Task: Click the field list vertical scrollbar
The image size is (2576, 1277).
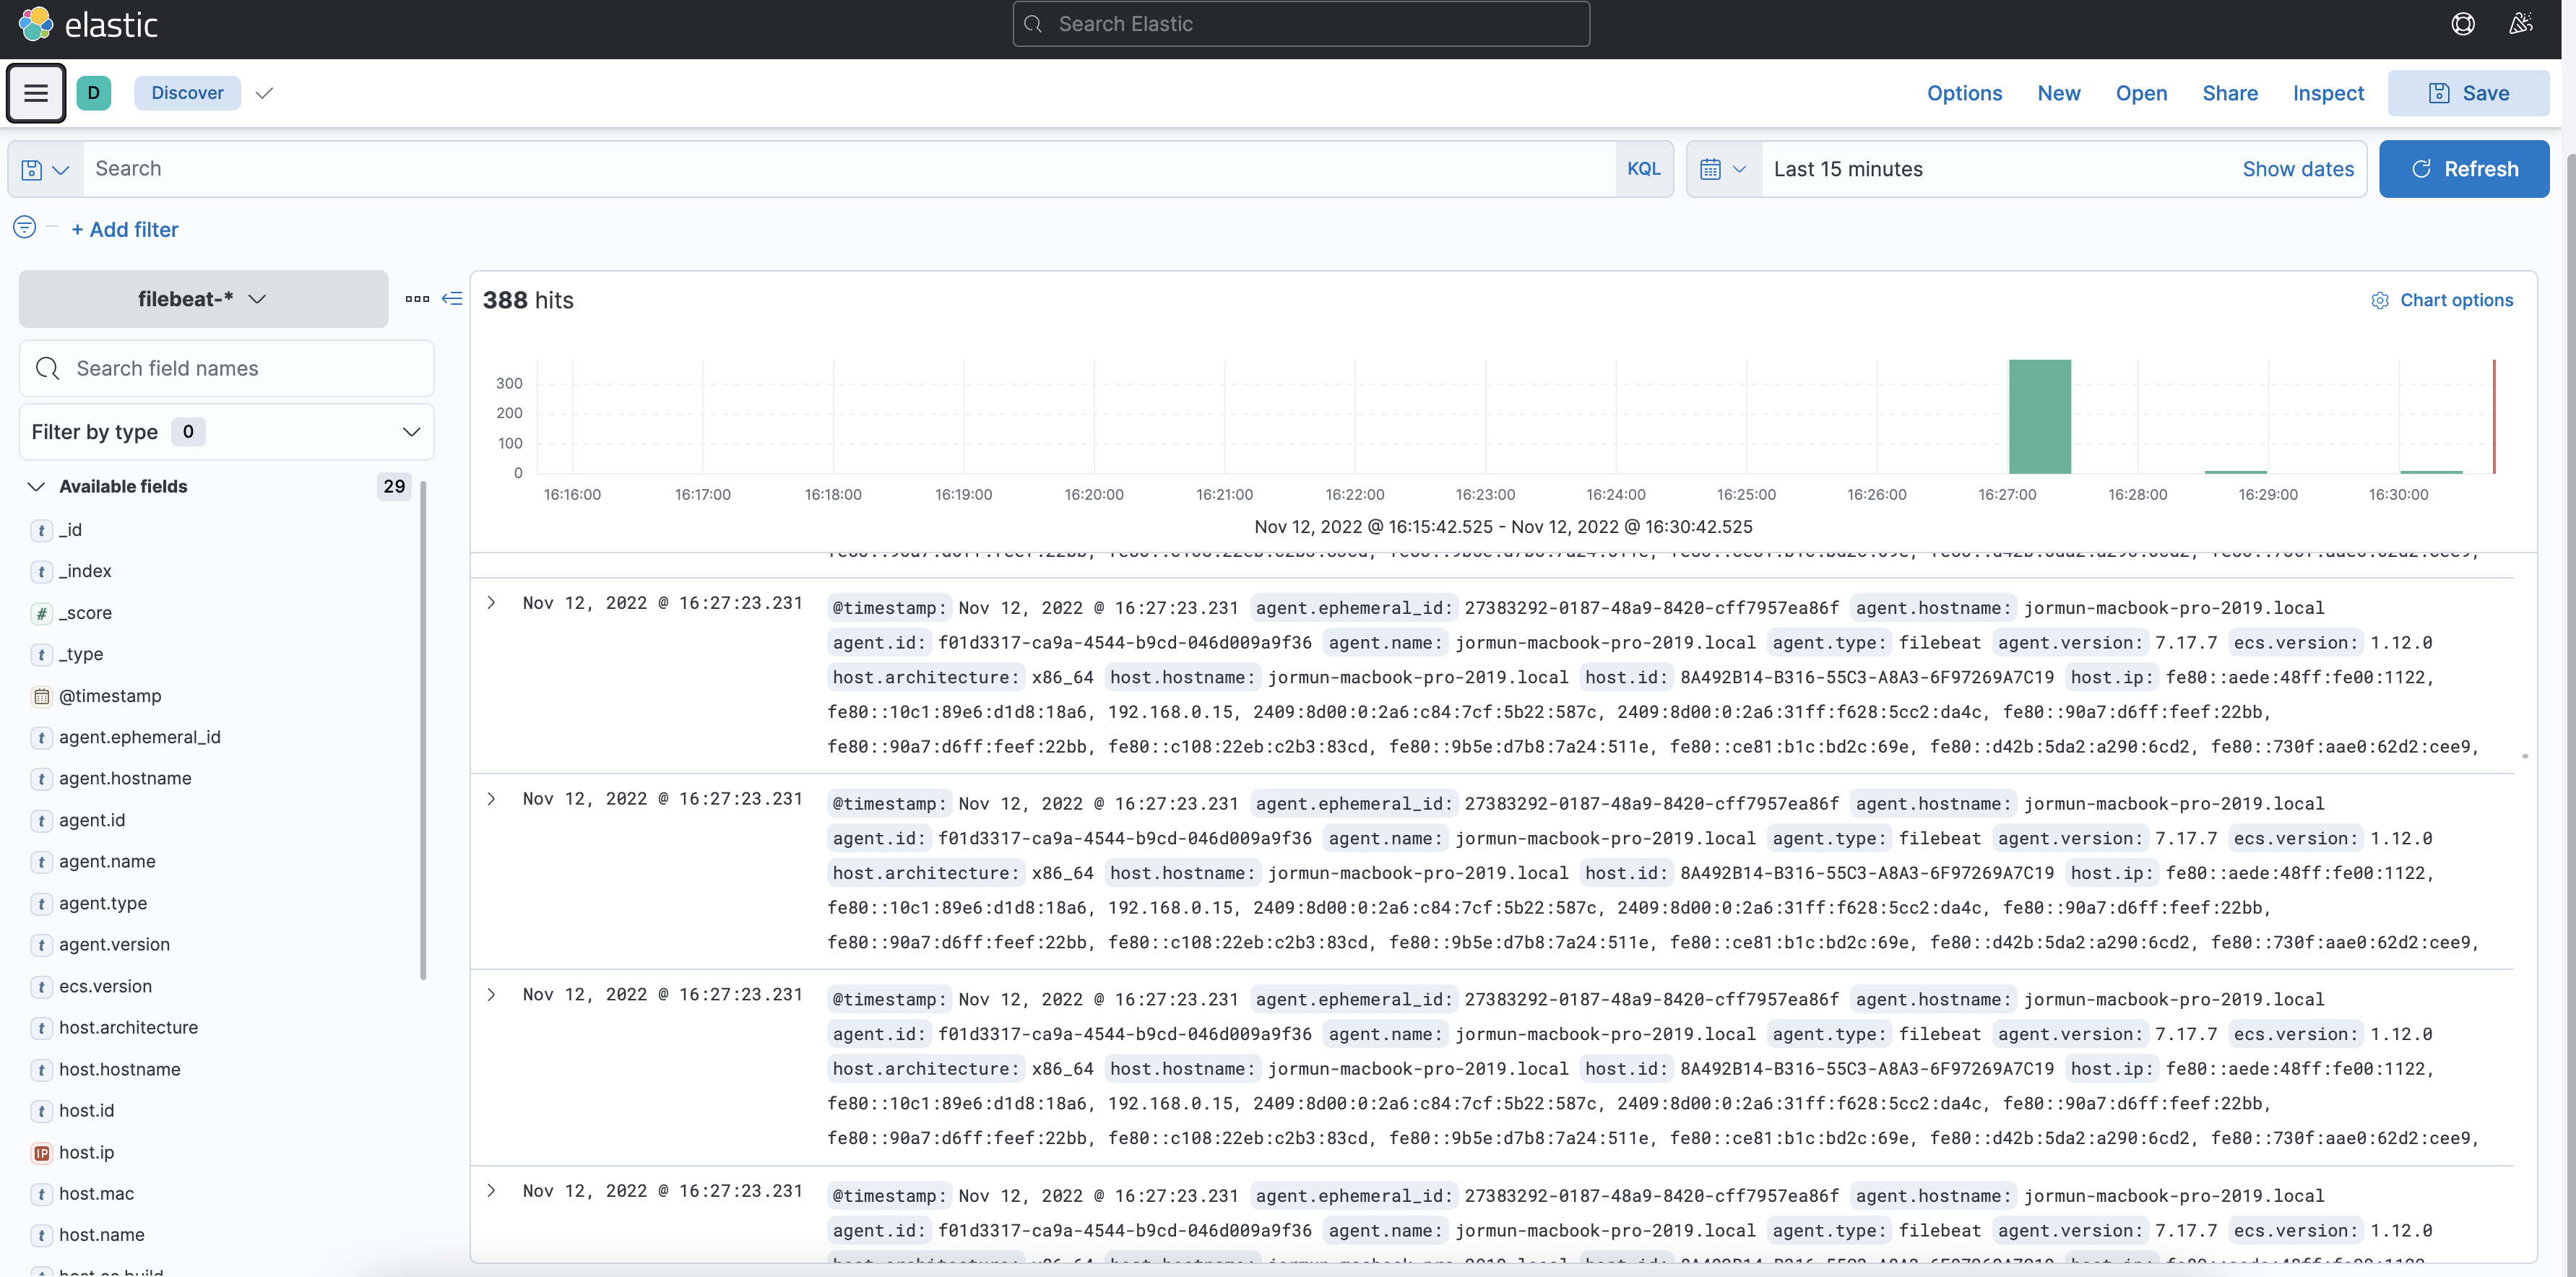Action: (x=423, y=730)
